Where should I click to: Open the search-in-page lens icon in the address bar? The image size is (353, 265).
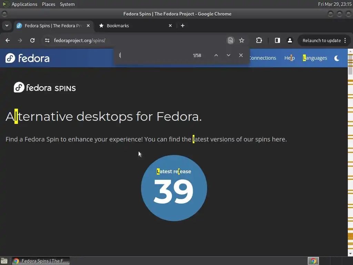point(230,40)
